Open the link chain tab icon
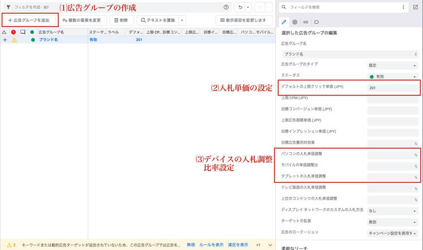This screenshot has height=250, width=423. 305,22
